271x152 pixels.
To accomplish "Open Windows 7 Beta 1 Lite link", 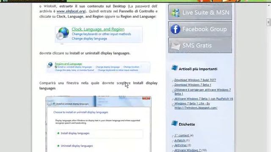I will [196, 106].
